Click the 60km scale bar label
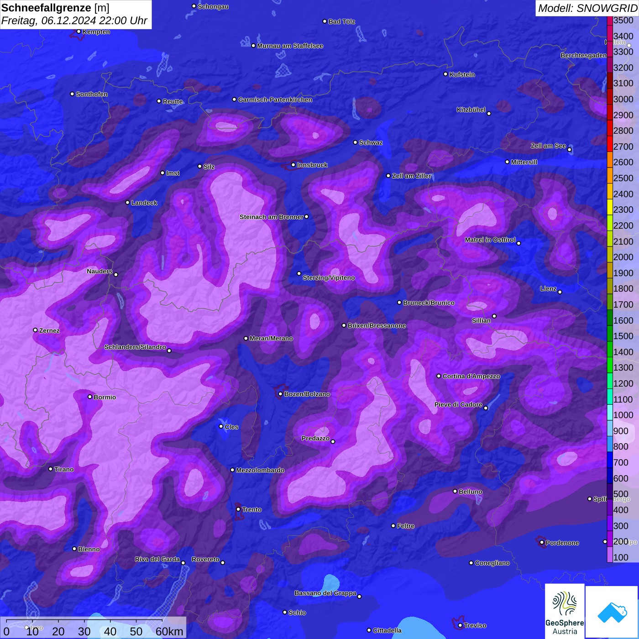 [x=169, y=631]
